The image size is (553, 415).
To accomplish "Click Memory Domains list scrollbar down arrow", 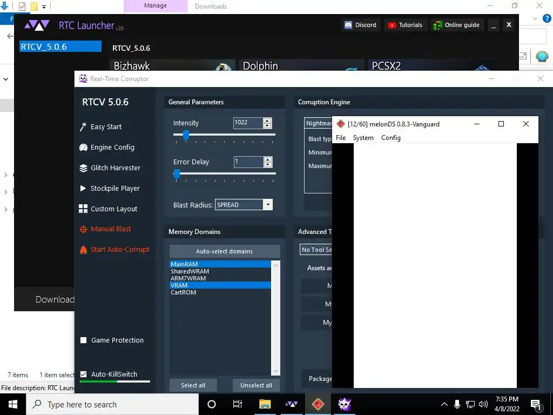I will pyautogui.click(x=275, y=371).
